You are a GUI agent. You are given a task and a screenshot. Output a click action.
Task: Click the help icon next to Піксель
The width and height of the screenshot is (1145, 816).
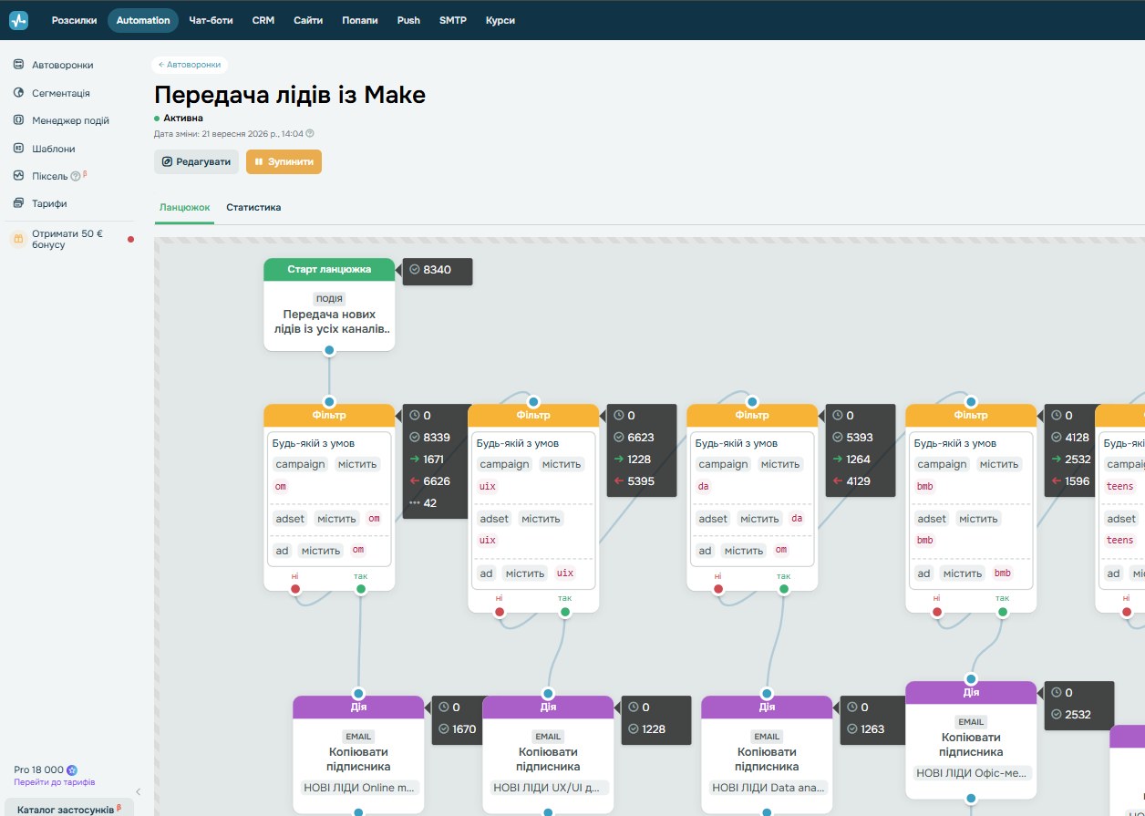tap(76, 176)
